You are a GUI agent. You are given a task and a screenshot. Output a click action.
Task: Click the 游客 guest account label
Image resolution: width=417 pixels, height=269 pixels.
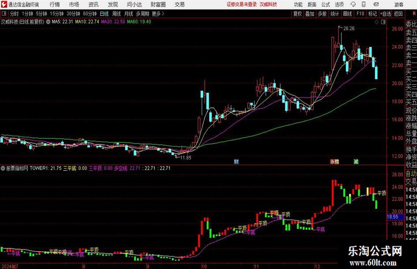(x=399, y=4)
